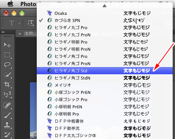The width and height of the screenshot is (175, 139).
Task: Click the OpenType icon beside メイリオ
Action: pos(50,85)
